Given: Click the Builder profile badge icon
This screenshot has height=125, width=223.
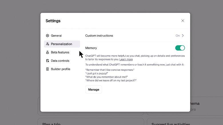Looking at the screenshot, I should pos(47,69).
